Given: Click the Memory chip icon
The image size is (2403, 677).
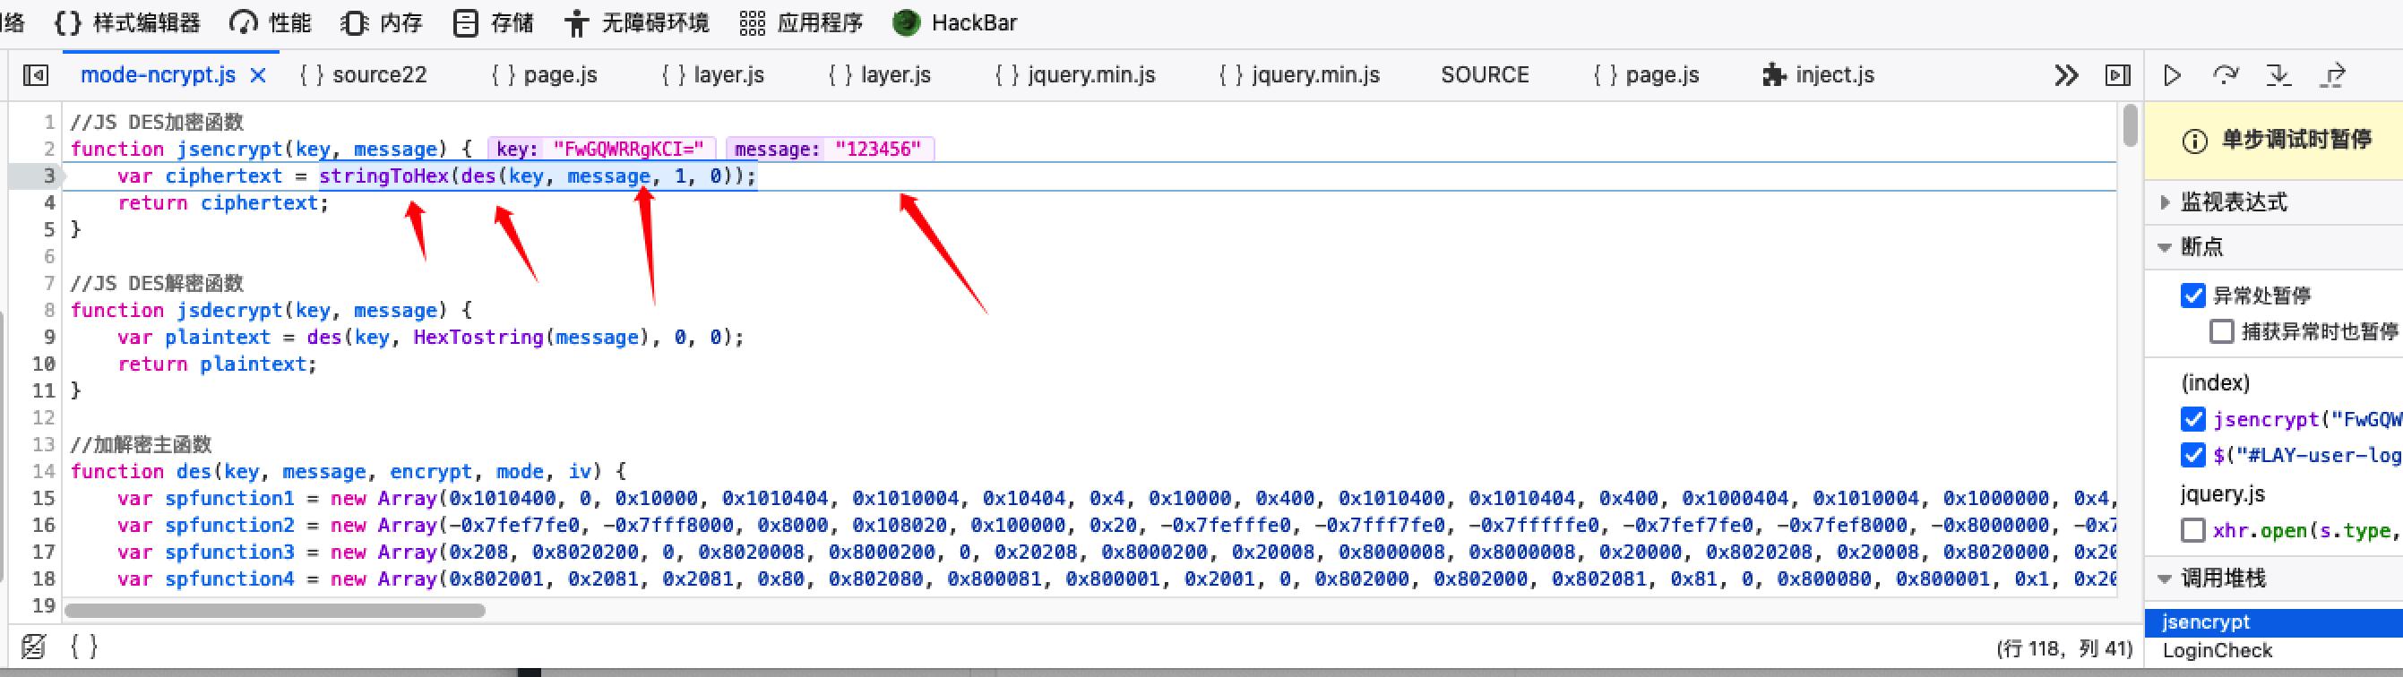Looking at the screenshot, I should coord(354,22).
